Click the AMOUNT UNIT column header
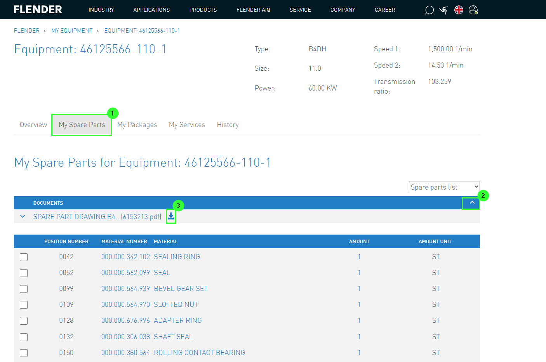The height and width of the screenshot is (362, 546). coord(435,242)
